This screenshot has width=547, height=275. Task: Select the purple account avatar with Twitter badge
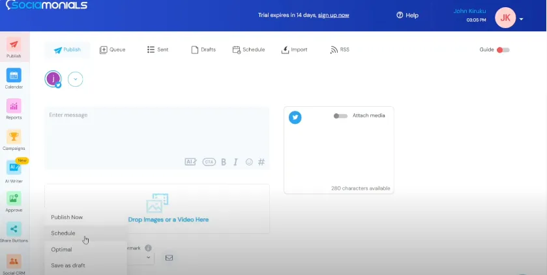53,79
